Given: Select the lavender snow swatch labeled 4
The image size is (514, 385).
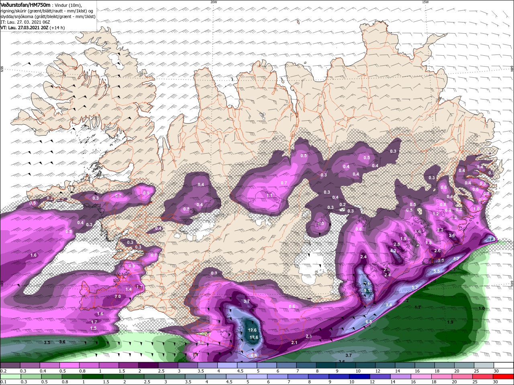Looking at the screenshot, I should [227, 365].
